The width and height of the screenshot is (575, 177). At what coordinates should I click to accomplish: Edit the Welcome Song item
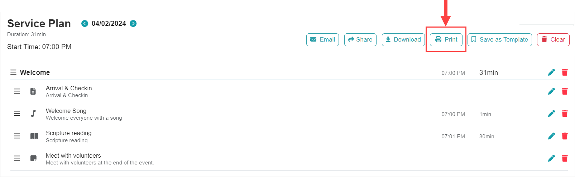[551, 114]
